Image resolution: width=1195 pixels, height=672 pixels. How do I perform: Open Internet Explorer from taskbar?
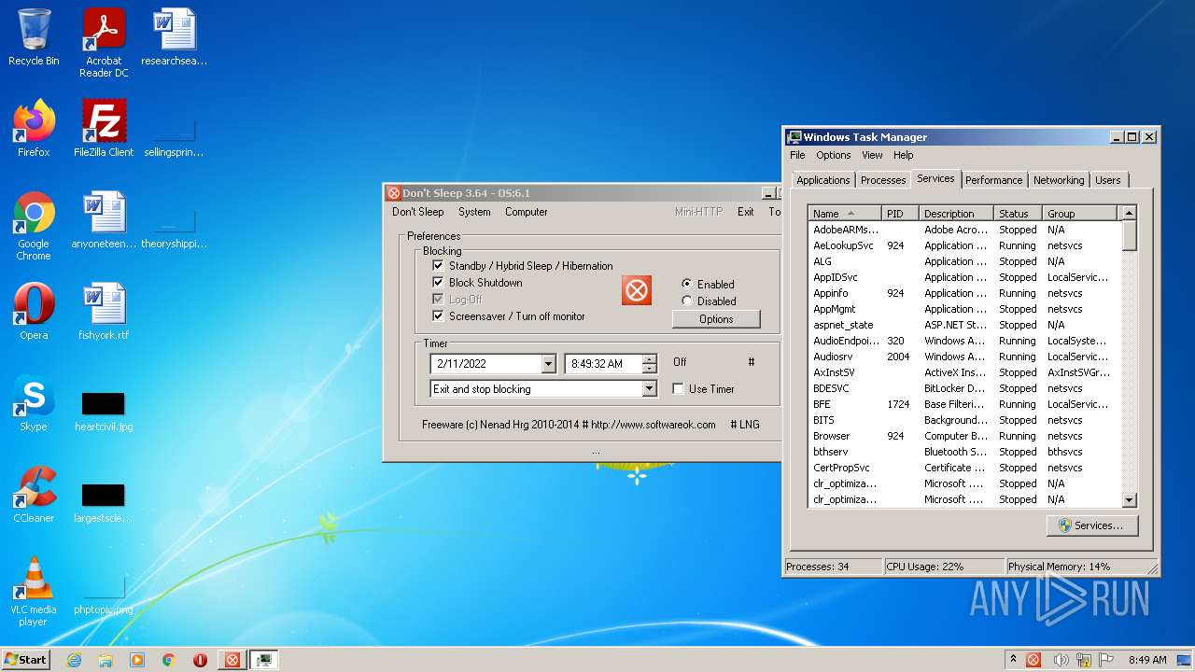coord(75,660)
